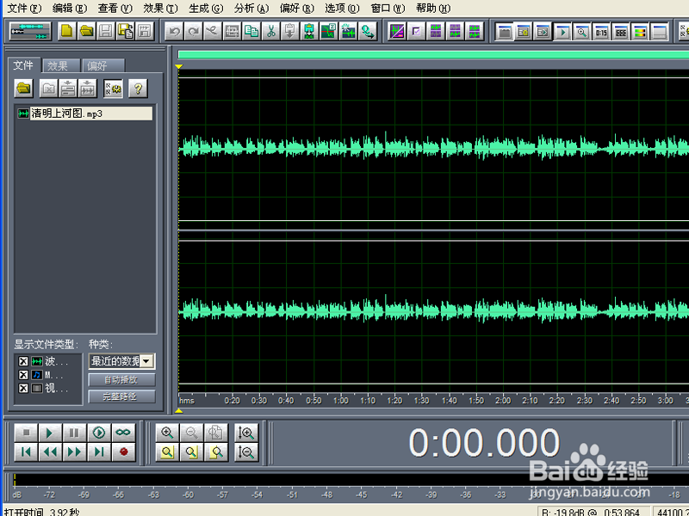This screenshot has height=516, width=689.
Task: Toggle the MIDI file type checkbox
Action: coord(23,375)
